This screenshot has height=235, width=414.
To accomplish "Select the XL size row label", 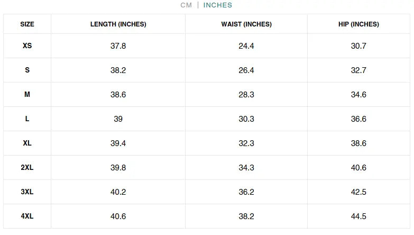I will coord(27,143).
